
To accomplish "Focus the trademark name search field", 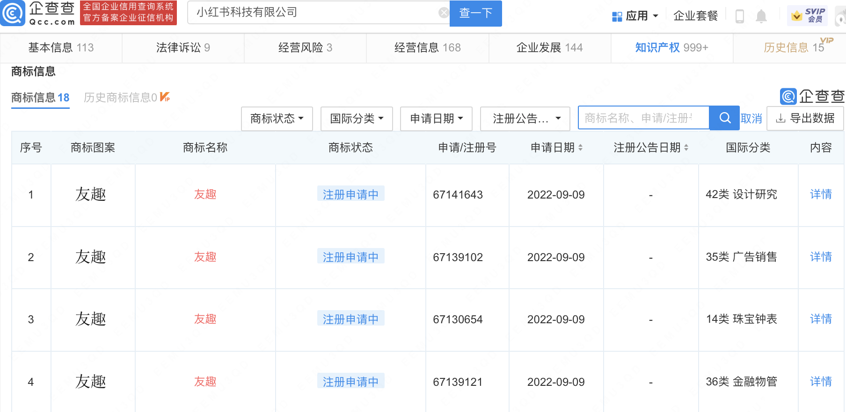I will (644, 118).
